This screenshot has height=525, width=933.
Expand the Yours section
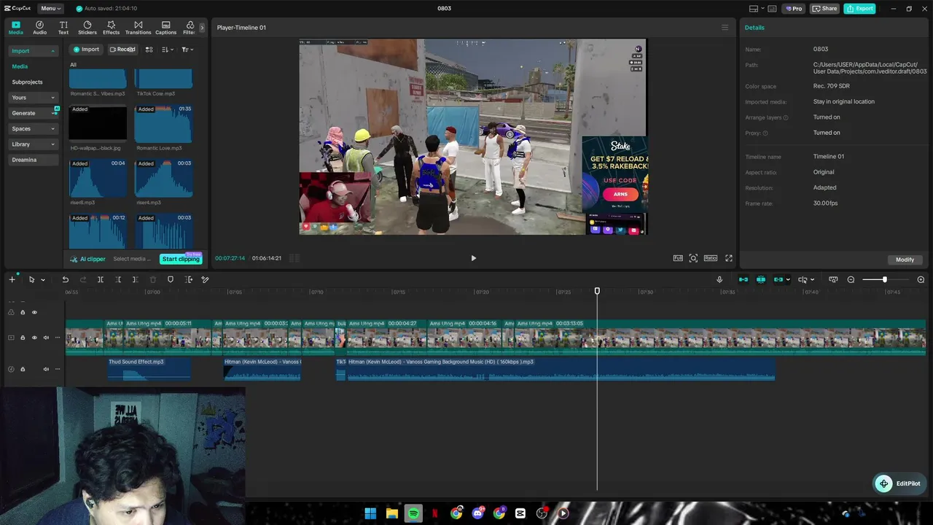click(33, 98)
